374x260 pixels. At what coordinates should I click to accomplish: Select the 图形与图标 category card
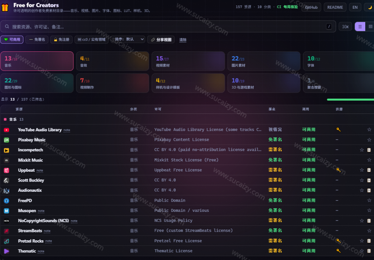point(37,83)
